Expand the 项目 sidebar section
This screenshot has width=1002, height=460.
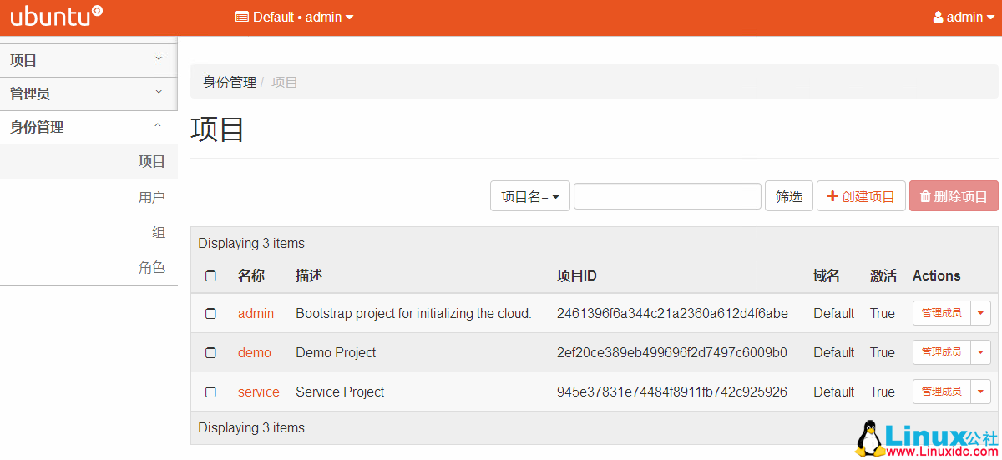pos(89,60)
